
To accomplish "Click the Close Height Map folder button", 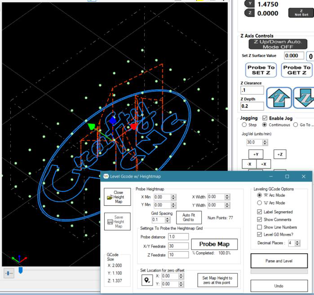I will [x=117, y=197].
